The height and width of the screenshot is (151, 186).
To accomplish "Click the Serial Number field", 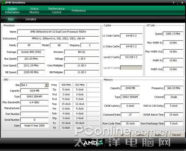I will (x=35, y=120).
